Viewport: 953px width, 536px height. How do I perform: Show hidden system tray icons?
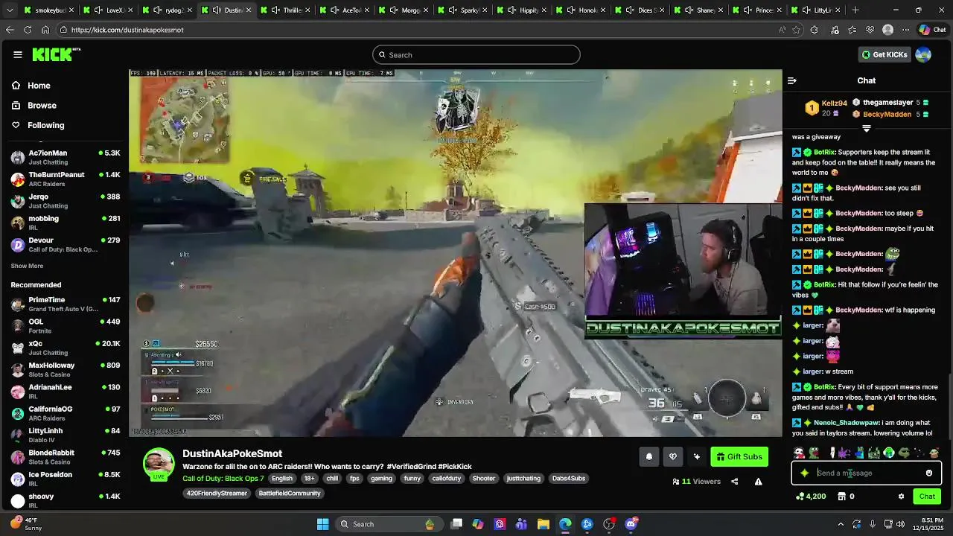841,524
